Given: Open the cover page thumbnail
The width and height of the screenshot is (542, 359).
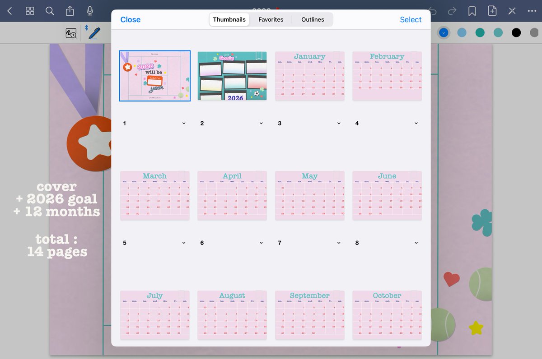Looking at the screenshot, I should [x=155, y=76].
